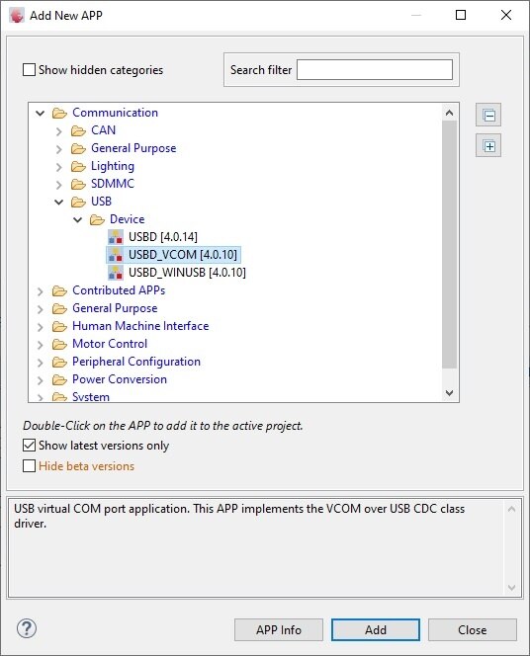This screenshot has width=530, height=656.
Task: Collapse the USB subcategory
Action: [x=59, y=203]
